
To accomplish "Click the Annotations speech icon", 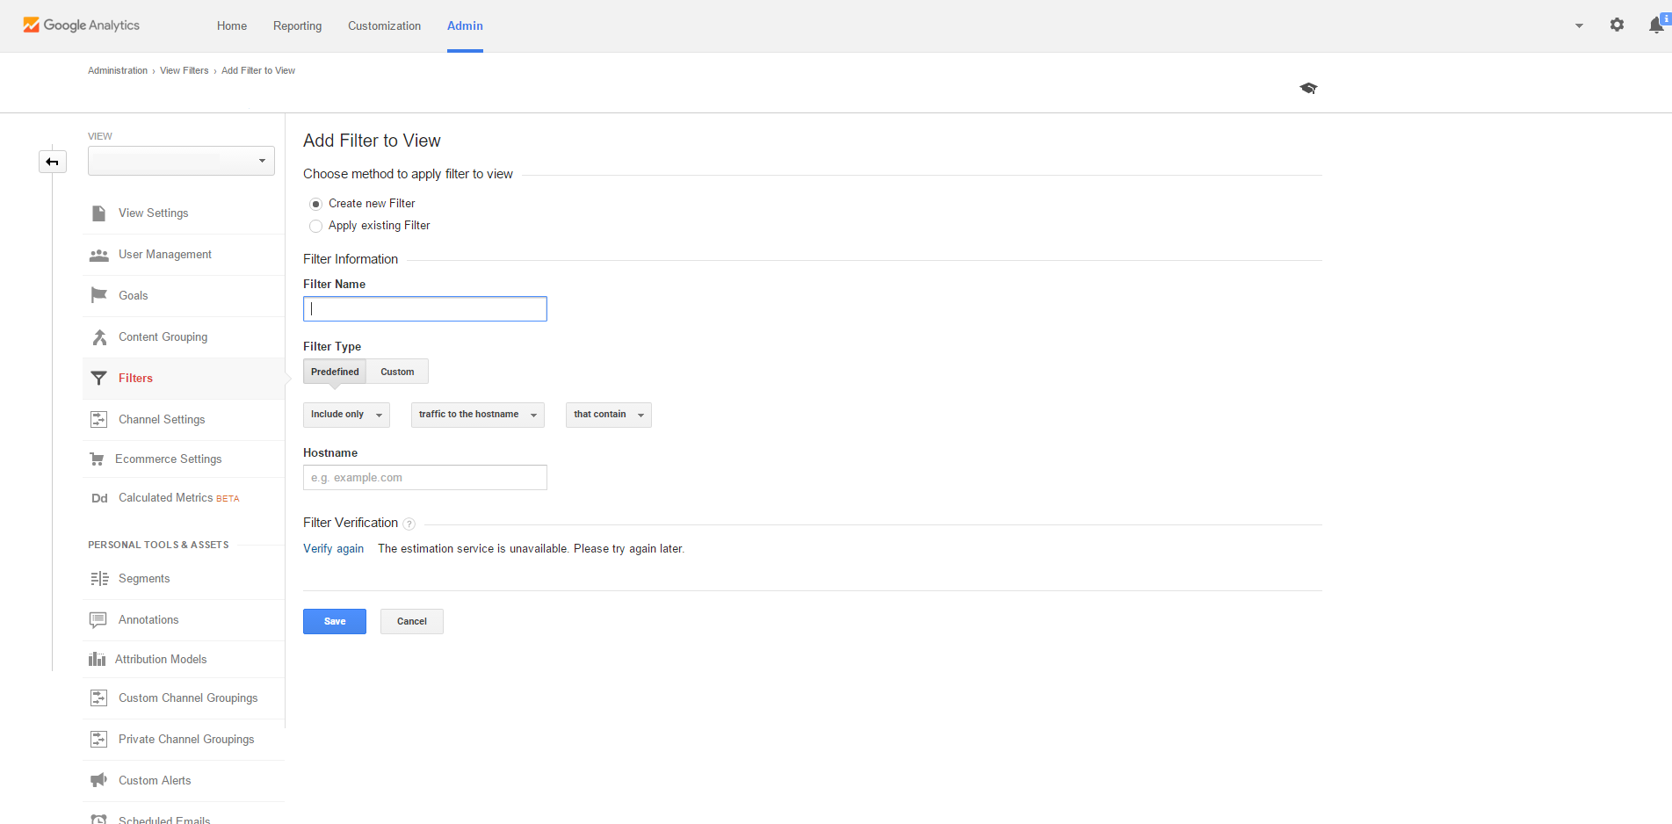I will click(x=98, y=620).
